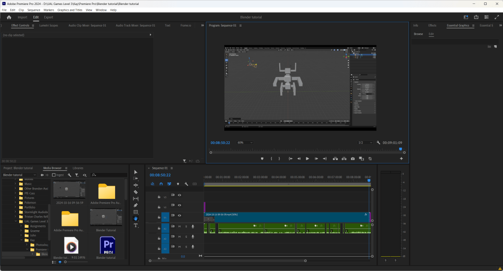Select the Razor tool in tools panel
Viewport: 503px width, 271px height.
coord(136,192)
